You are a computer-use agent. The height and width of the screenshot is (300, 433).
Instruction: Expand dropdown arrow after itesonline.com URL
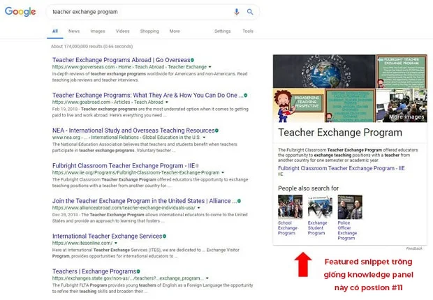[116, 243]
